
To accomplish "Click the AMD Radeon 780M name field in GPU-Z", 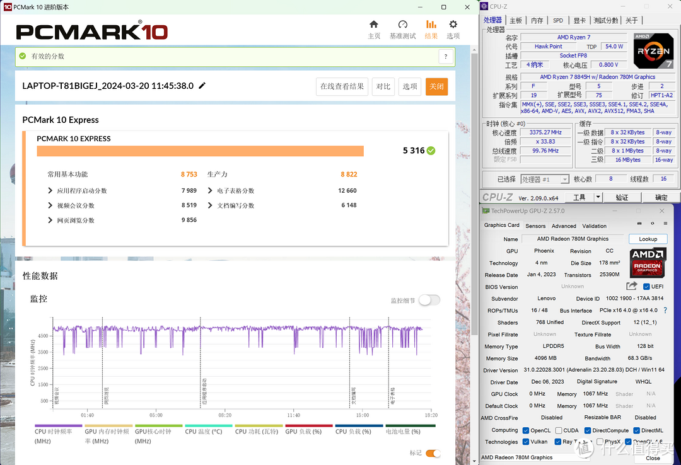I will coord(573,239).
